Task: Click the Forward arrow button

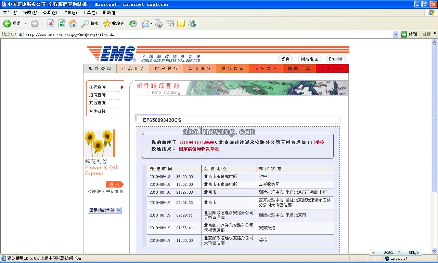Action: tap(35, 24)
